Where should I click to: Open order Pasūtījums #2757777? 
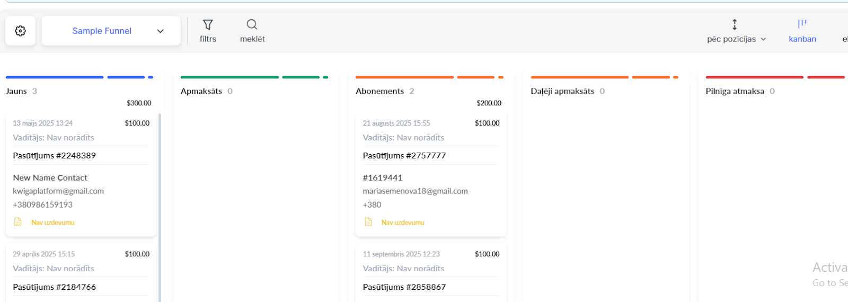(404, 156)
